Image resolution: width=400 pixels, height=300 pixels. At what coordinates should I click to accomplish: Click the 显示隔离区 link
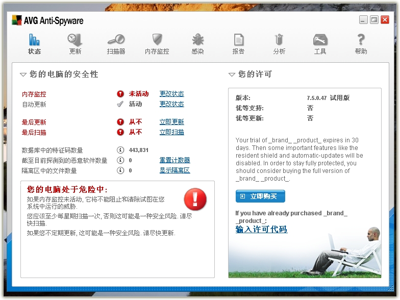click(174, 170)
